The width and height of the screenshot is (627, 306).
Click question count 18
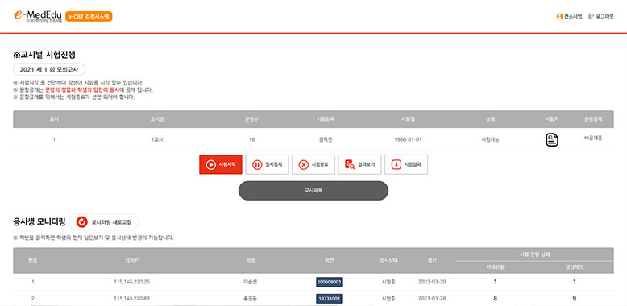click(251, 140)
